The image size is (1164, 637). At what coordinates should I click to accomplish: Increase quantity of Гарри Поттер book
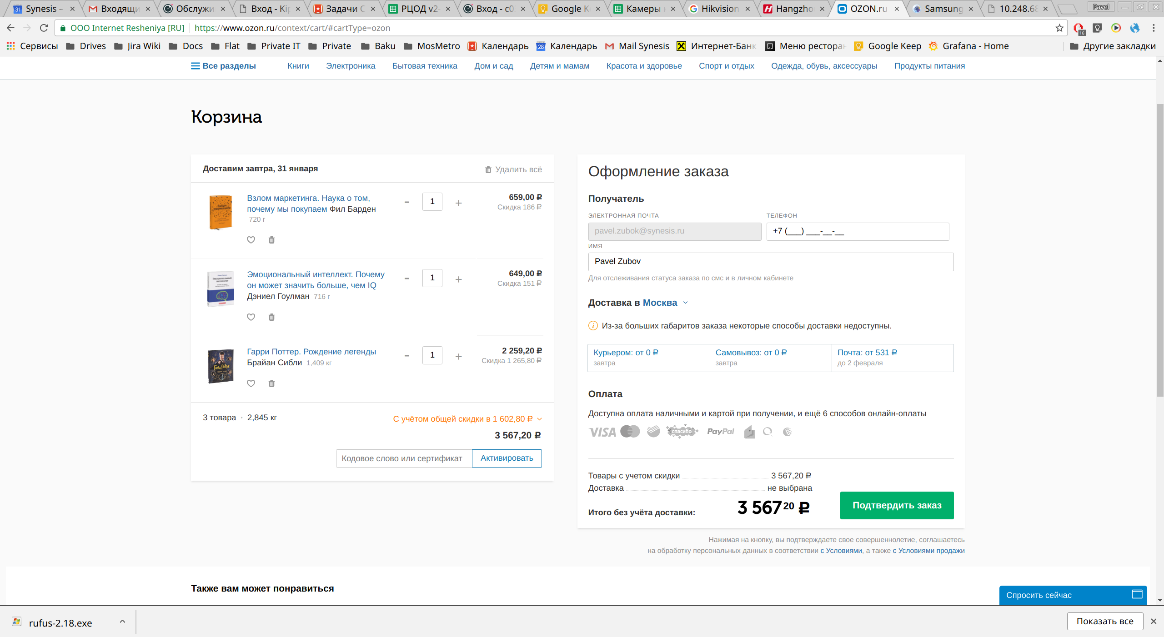click(459, 356)
